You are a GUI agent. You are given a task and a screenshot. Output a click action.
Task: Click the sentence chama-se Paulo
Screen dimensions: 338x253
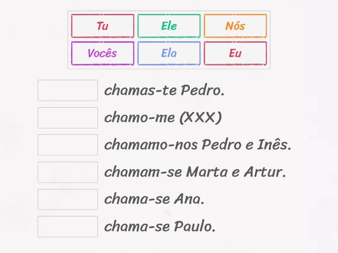[160, 226]
